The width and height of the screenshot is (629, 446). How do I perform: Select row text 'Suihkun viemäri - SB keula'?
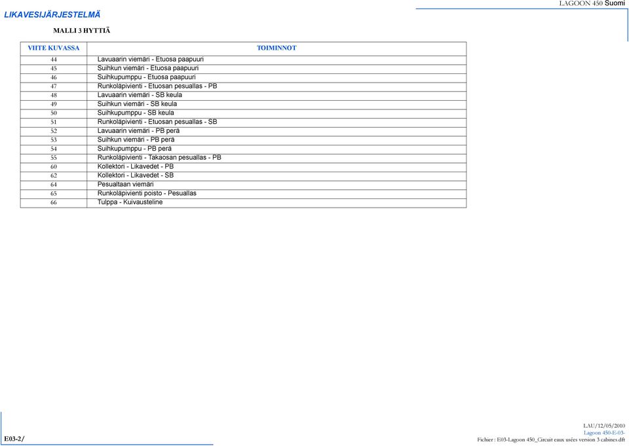point(137,104)
